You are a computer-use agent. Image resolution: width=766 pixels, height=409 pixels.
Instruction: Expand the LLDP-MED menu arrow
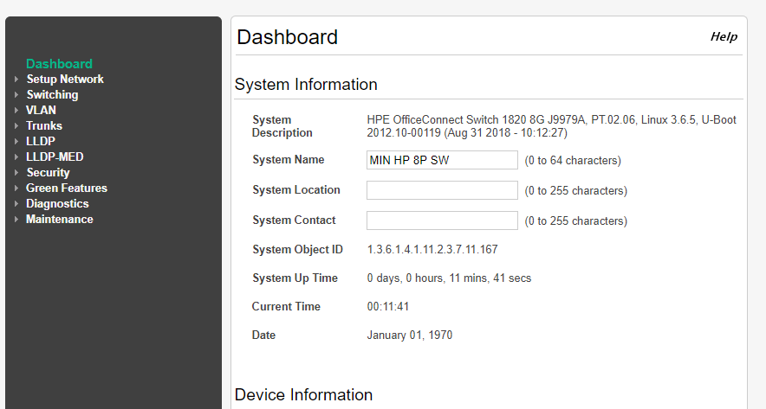click(16, 157)
